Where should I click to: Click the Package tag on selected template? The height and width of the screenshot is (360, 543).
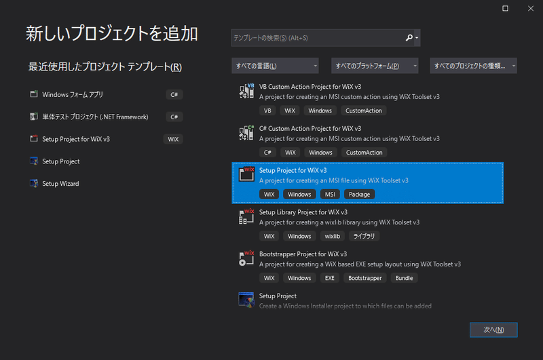coord(359,195)
